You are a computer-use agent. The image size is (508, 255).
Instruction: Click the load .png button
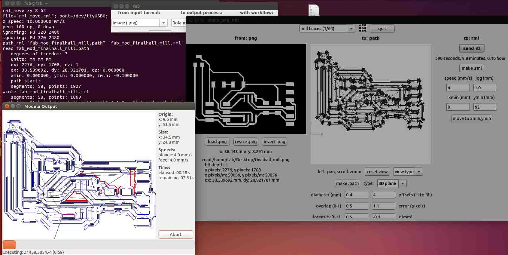[217, 142]
